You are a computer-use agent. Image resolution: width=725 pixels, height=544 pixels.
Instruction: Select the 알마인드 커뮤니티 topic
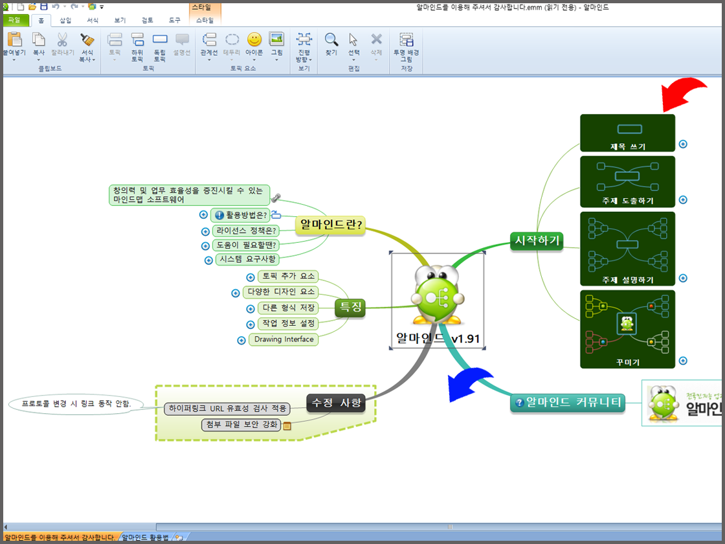pos(568,402)
